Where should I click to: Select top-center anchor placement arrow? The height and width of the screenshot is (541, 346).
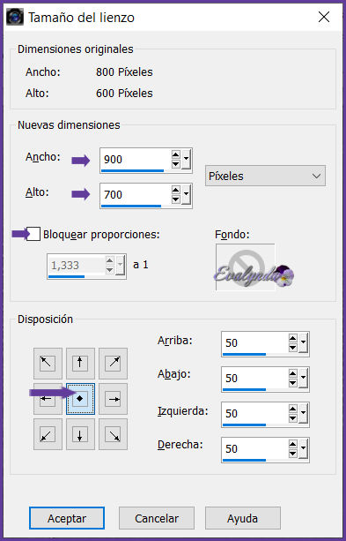[80, 364]
